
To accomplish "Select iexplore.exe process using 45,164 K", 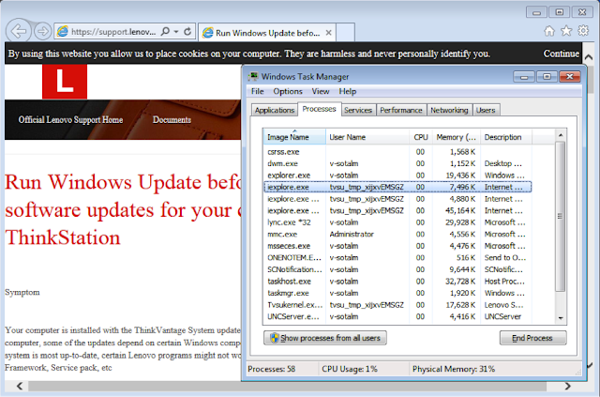I will 397,211.
